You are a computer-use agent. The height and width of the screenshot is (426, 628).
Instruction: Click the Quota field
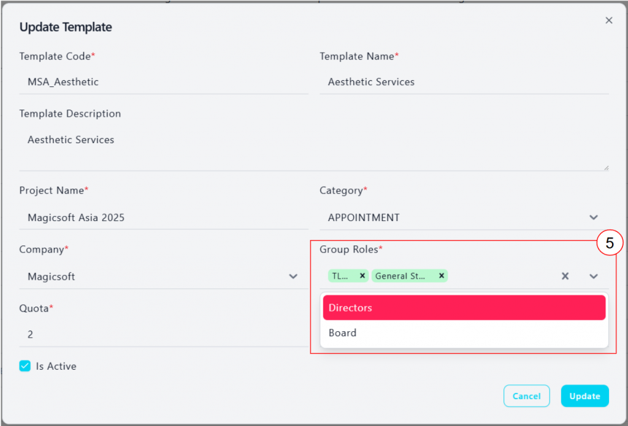[163, 335]
